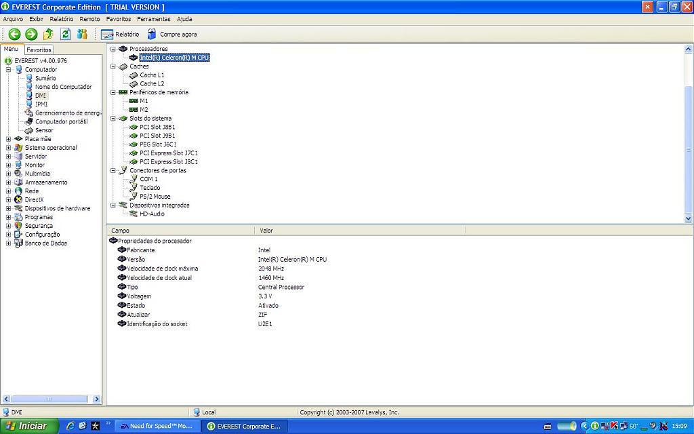Image resolution: width=694 pixels, height=434 pixels.
Task: Click the Programas icon in sidebar tree
Action: (18, 217)
